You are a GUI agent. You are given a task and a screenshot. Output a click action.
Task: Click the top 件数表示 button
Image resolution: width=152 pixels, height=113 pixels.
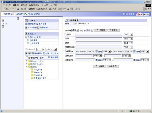pyautogui.click(x=114, y=30)
